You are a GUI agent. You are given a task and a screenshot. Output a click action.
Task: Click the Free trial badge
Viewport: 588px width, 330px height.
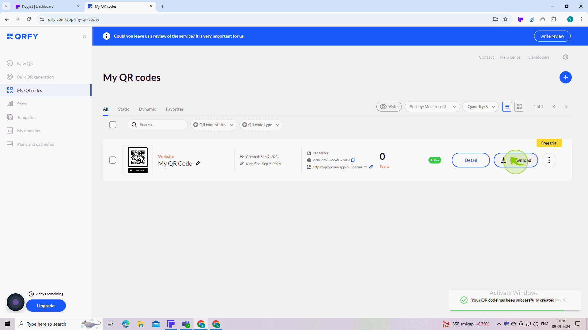(549, 143)
